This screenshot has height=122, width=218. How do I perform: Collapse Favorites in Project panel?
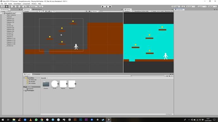point(24,78)
